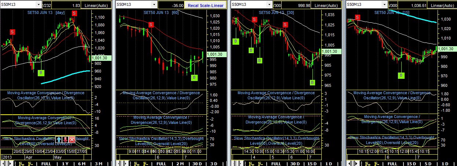457x166 pixels.
Task: Click F- icon in the 30-minute chart panel
Action: pos(261,163)
